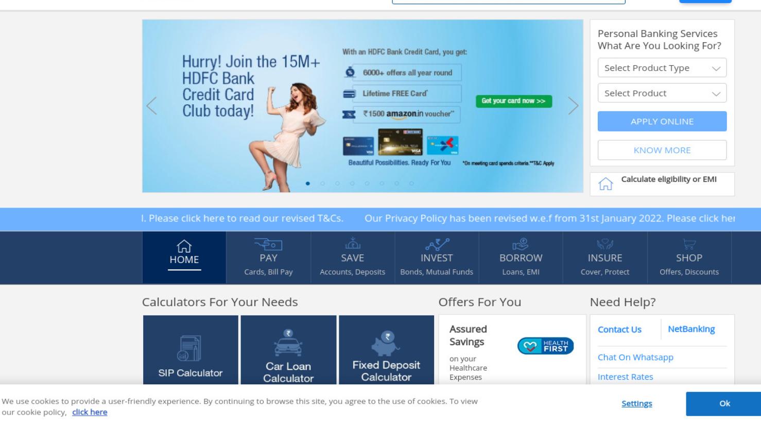Click '6000+ offers all year round' text
The image size is (761, 430).
[x=407, y=73]
